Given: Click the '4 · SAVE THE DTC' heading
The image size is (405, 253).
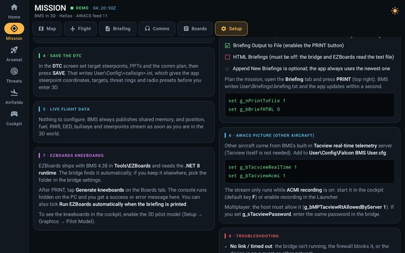Looking at the screenshot, I should coord(62,56).
